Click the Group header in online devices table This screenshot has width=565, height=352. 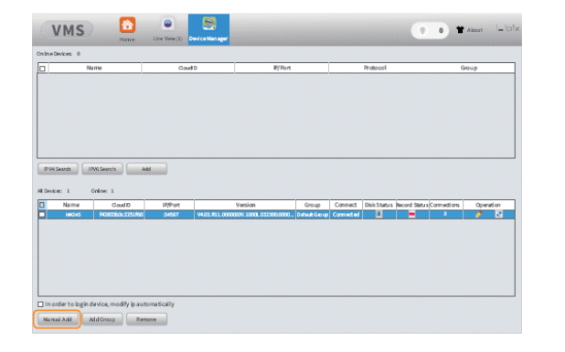[468, 68]
